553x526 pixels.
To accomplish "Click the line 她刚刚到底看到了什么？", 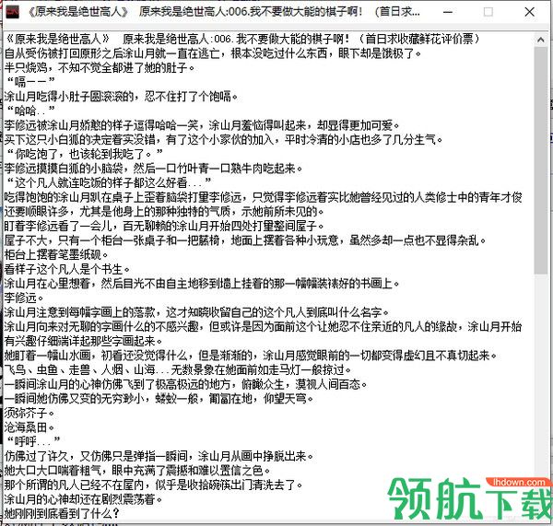I will coord(62,513).
